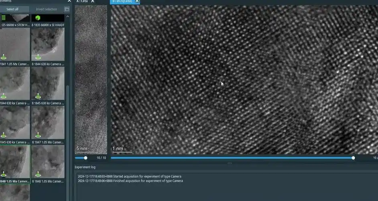
Task: Click the experiment list vertical scrollbar
Action: click(67, 121)
